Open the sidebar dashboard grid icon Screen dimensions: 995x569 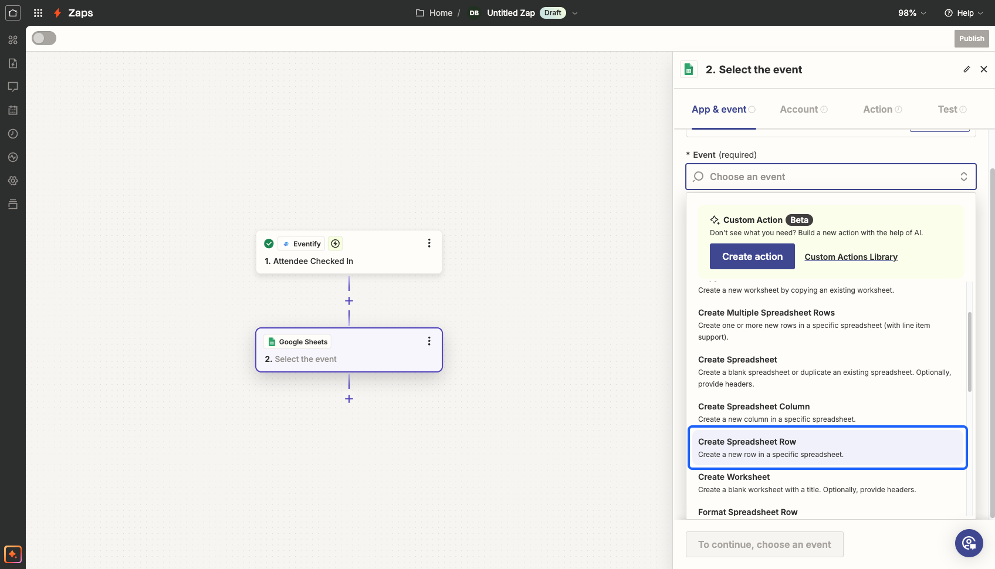13,40
